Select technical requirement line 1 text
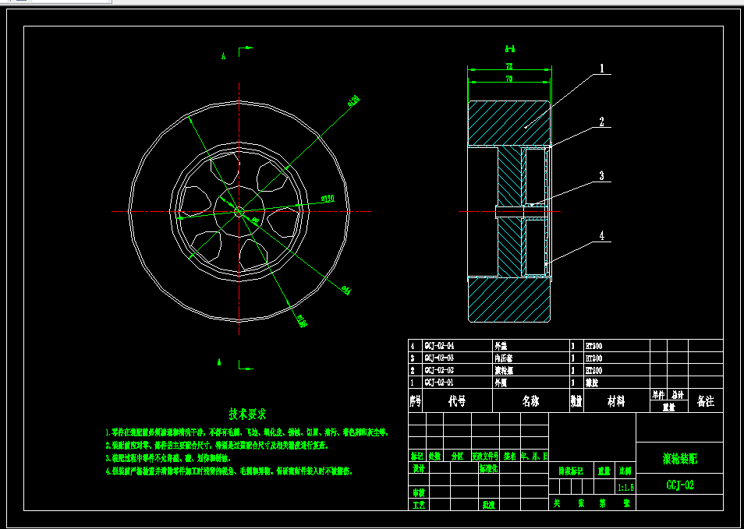The width and height of the screenshot is (744, 529). click(246, 432)
